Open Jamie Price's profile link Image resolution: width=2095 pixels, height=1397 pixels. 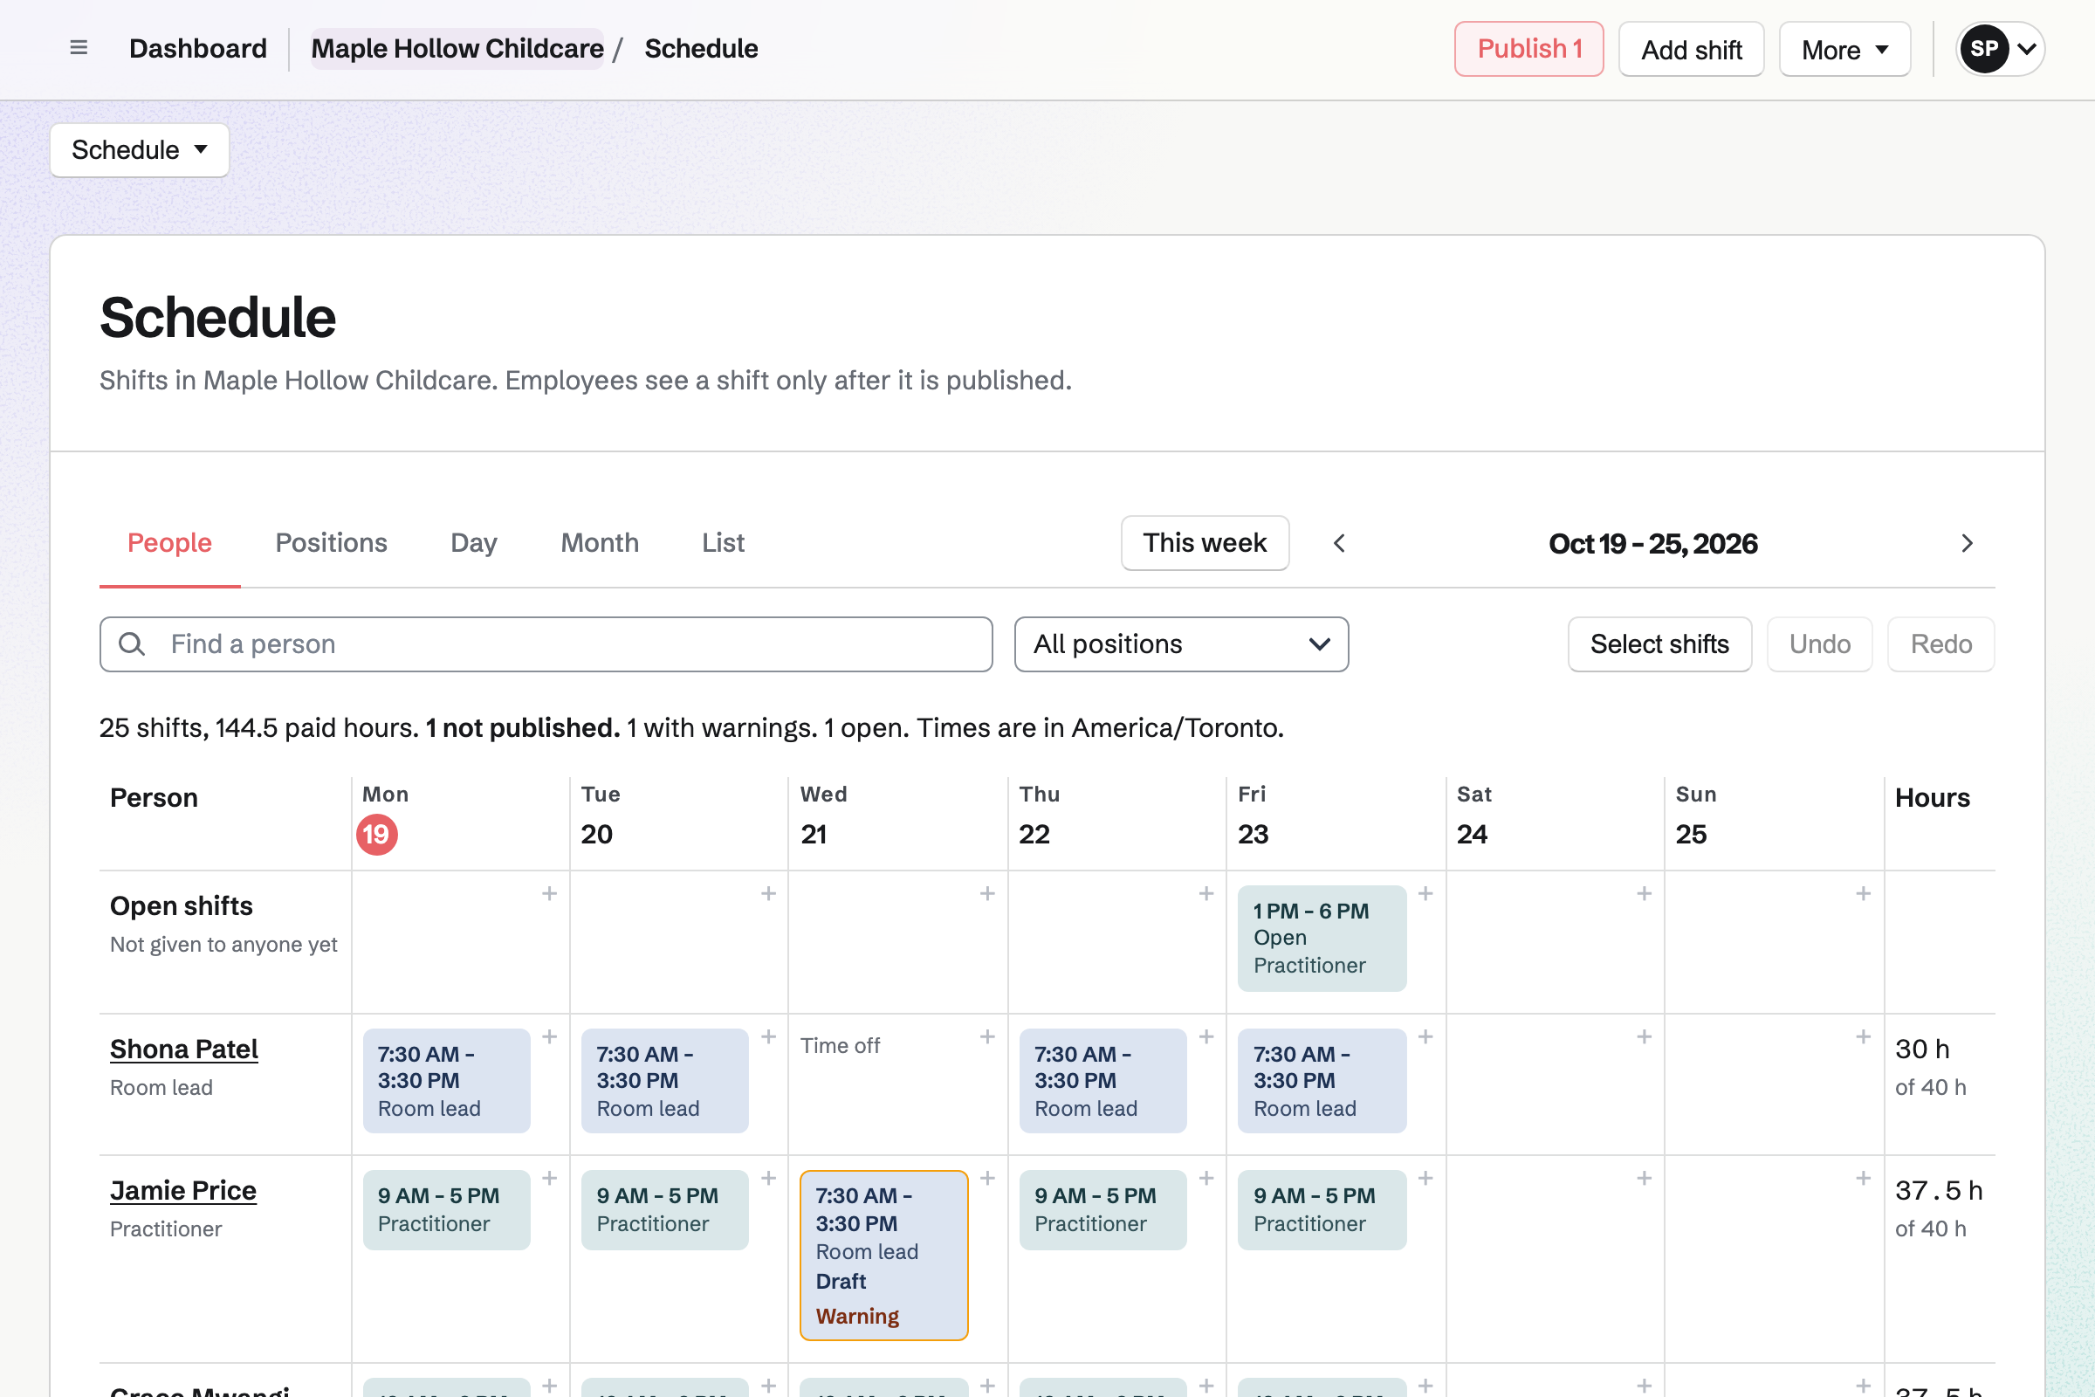[183, 1190]
